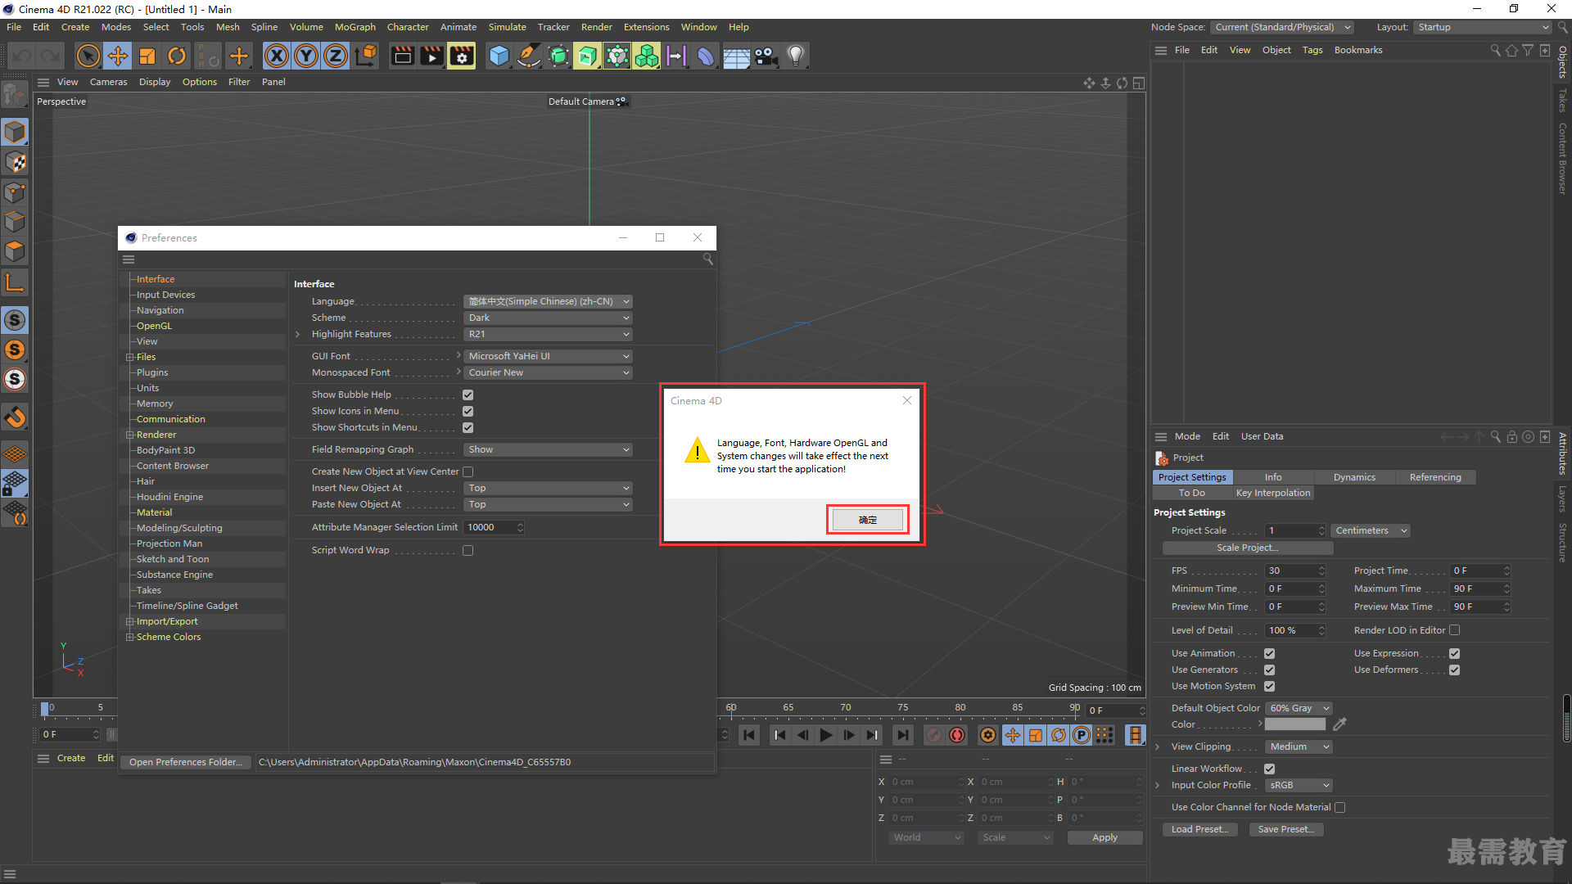
Task: Click the search icon in the Preferences window
Action: [707, 259]
